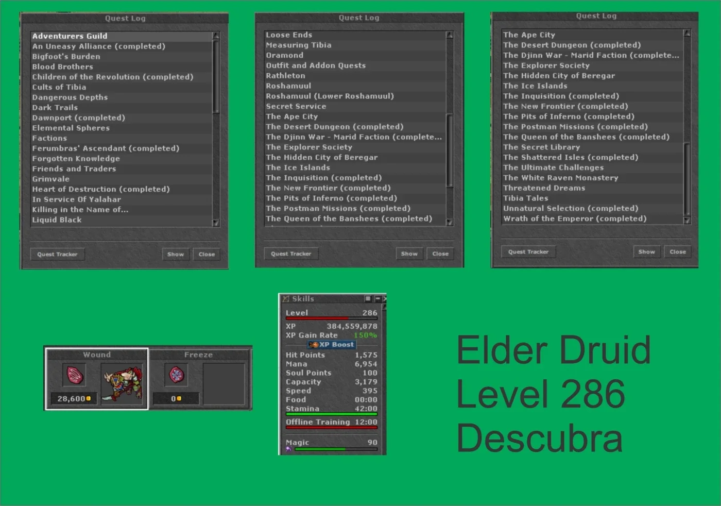Select the Adventurers Guild quest

pyautogui.click(x=121, y=36)
